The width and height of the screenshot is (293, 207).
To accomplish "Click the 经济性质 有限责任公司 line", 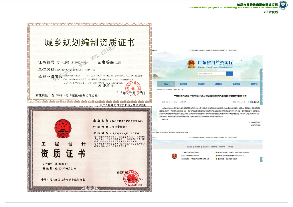I will point(110,127).
